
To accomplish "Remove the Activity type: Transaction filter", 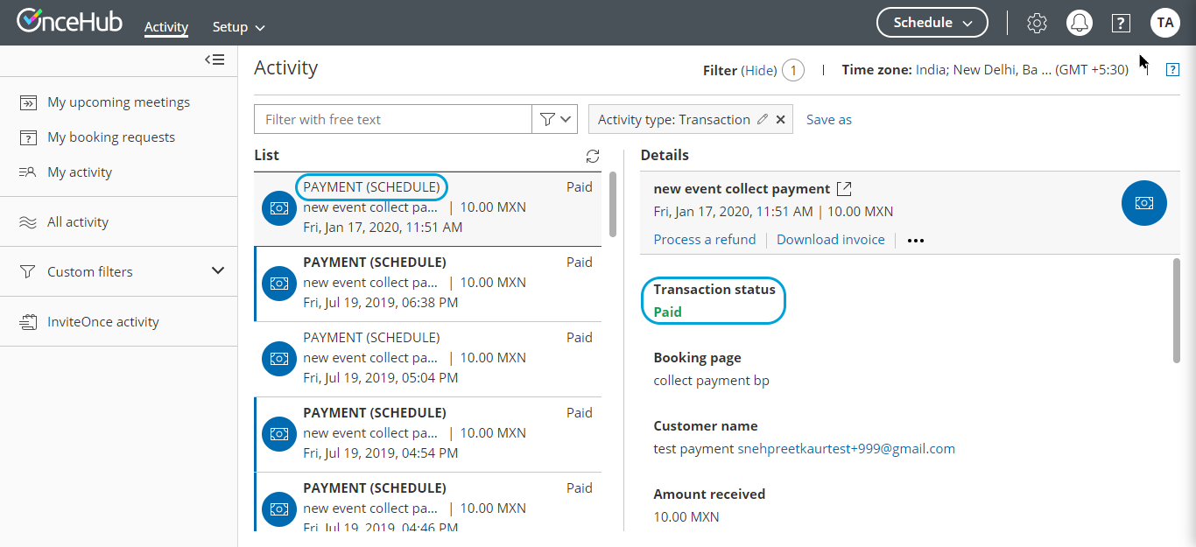I will 780,120.
